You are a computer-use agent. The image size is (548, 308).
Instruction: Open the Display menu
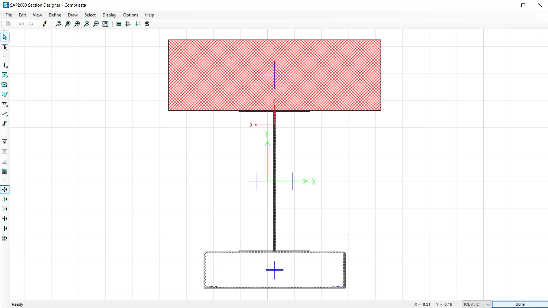coord(109,15)
